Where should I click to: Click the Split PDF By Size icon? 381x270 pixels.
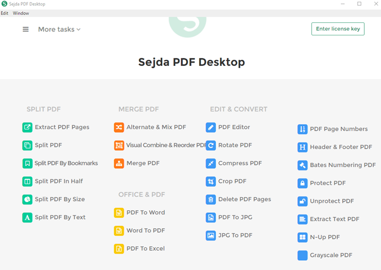coord(27,199)
